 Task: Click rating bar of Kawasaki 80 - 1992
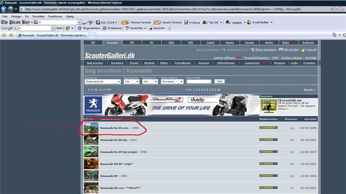[269, 176]
